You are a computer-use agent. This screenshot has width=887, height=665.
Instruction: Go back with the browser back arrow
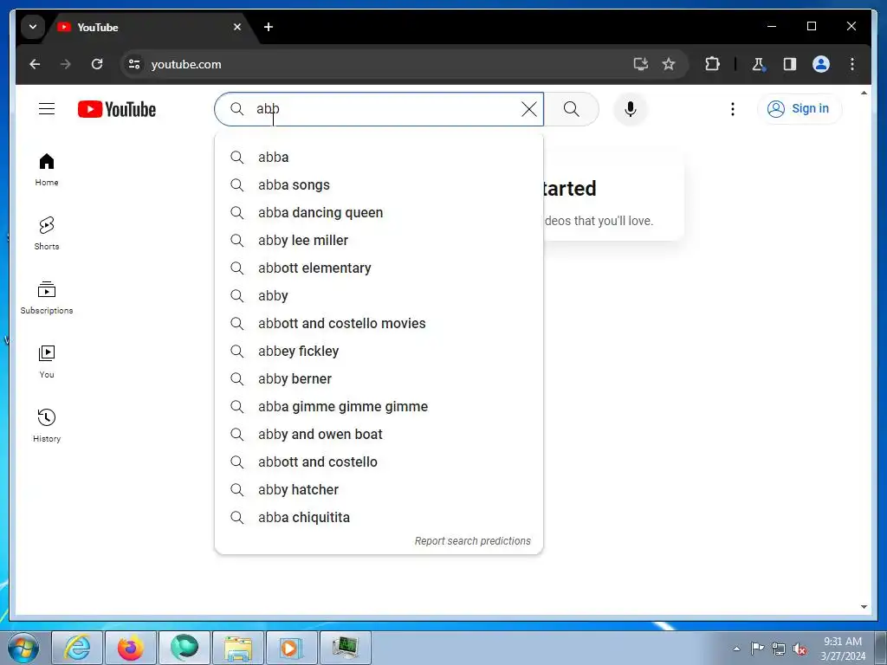(35, 64)
